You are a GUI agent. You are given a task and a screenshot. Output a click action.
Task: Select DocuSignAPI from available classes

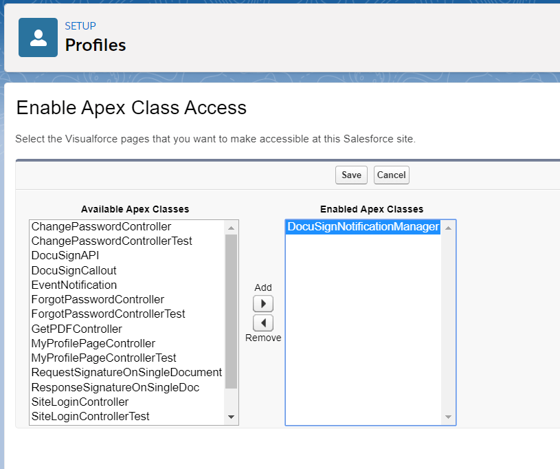pos(65,256)
